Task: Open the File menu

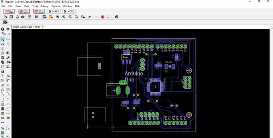Action: point(3,6)
